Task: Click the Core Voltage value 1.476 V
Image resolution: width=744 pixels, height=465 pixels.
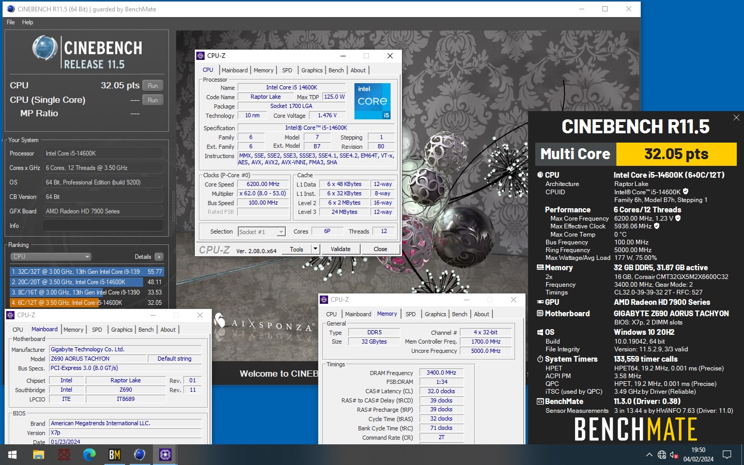Action: pos(327,115)
